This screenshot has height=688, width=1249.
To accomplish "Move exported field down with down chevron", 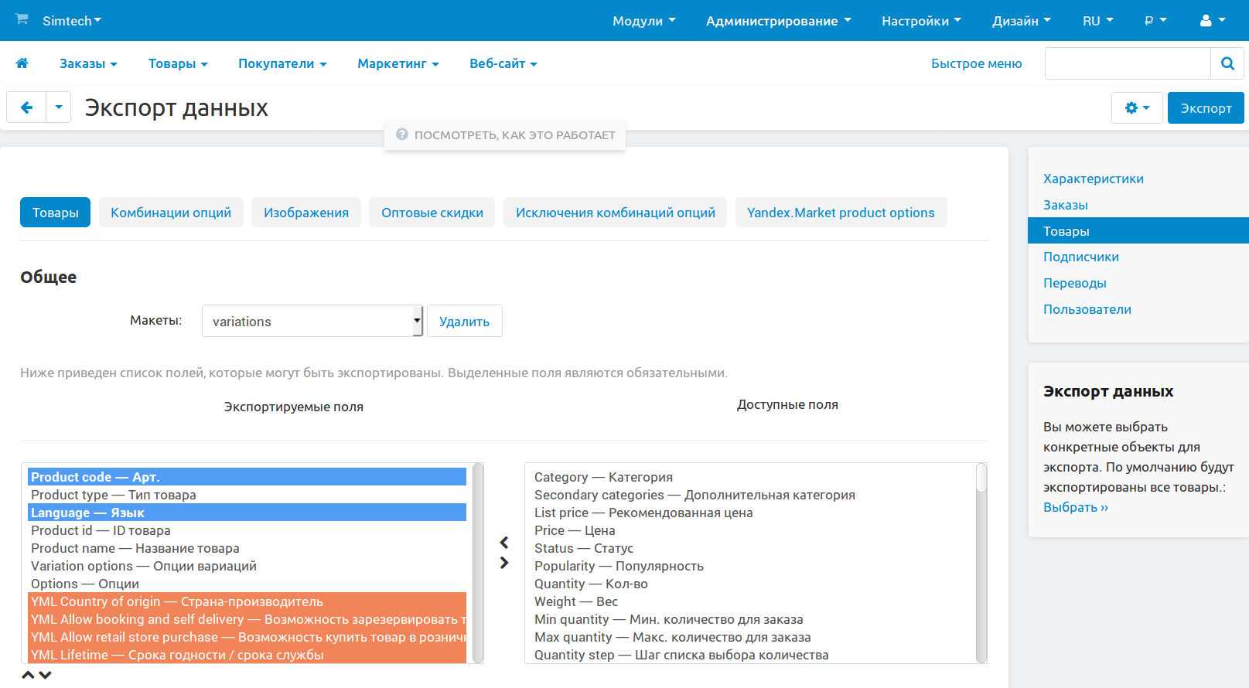I will [x=46, y=675].
